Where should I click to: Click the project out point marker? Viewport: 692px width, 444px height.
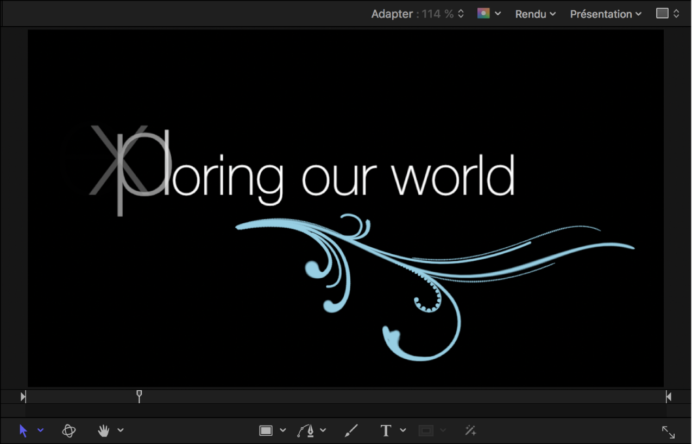[669, 397]
